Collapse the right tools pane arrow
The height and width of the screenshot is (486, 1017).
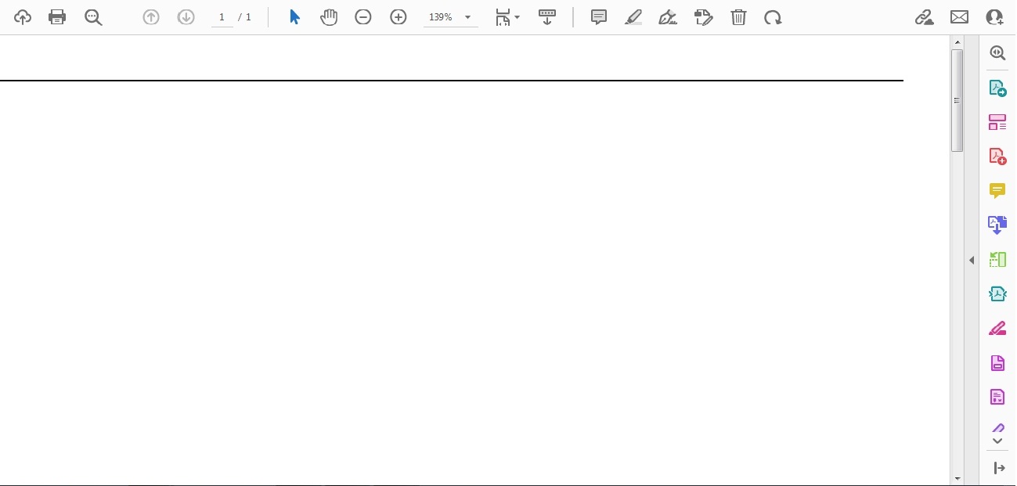972,260
